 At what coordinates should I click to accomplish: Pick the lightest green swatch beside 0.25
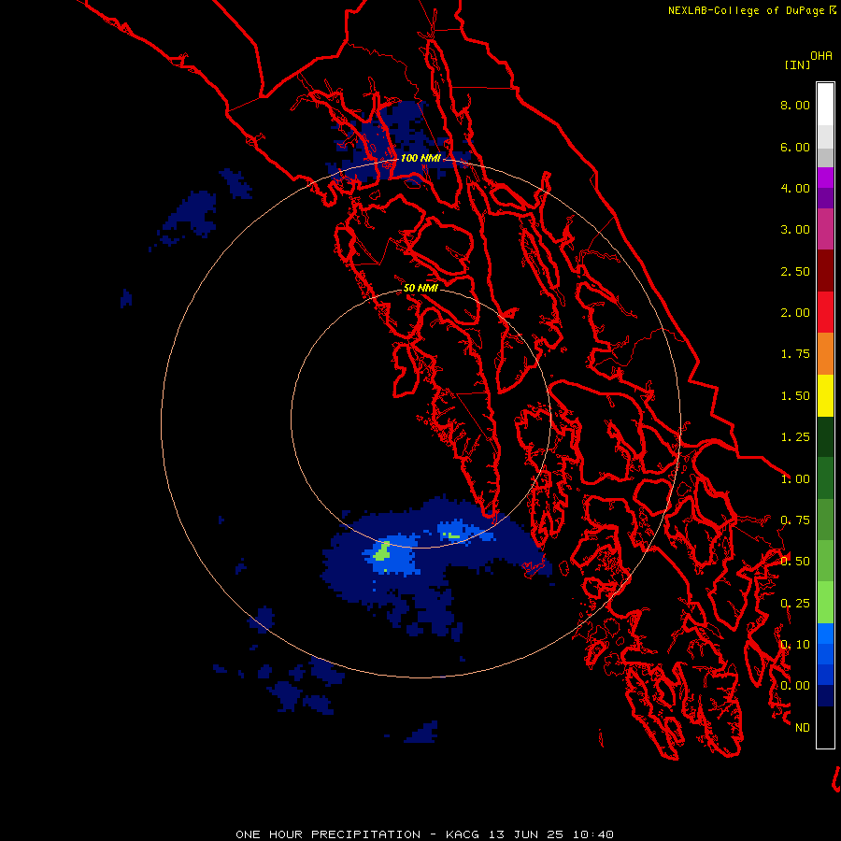(x=825, y=603)
